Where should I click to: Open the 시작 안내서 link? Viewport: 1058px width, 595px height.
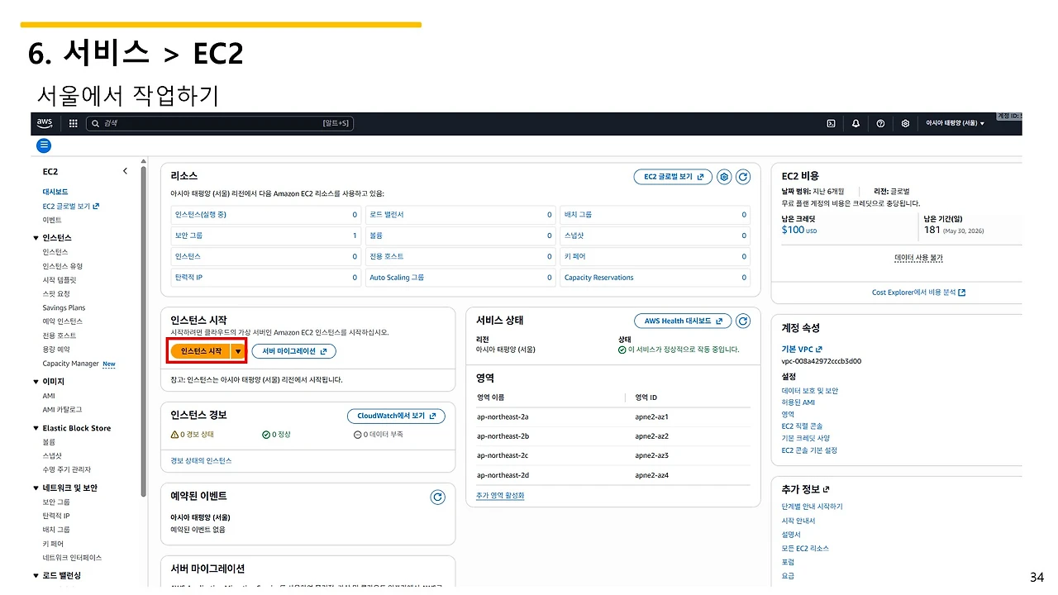(798, 521)
